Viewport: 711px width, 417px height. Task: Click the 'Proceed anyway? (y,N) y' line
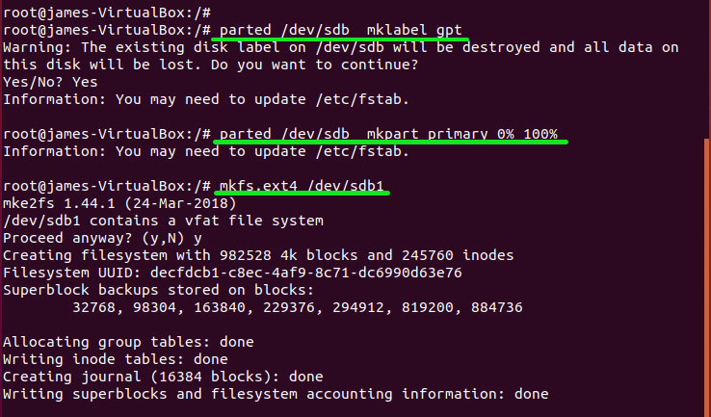tap(102, 237)
